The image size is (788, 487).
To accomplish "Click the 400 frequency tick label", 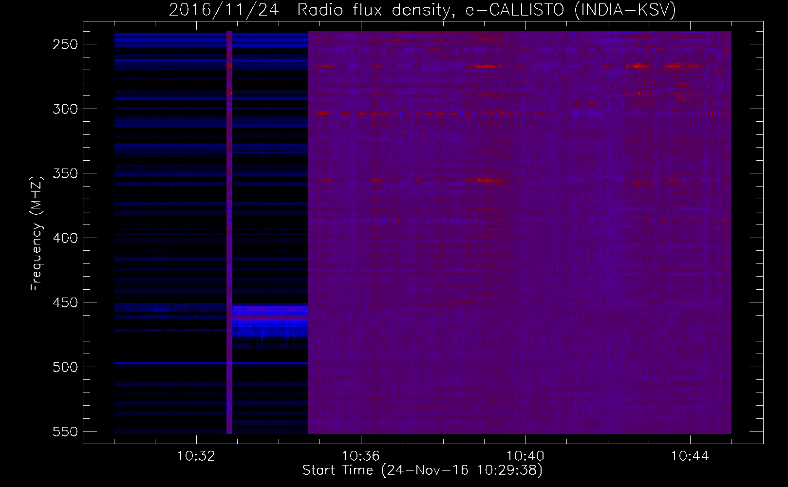I will (65, 238).
